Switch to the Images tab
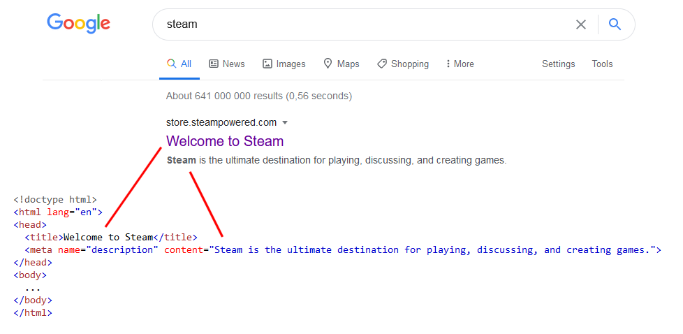Image resolution: width=683 pixels, height=334 pixels. 284,64
